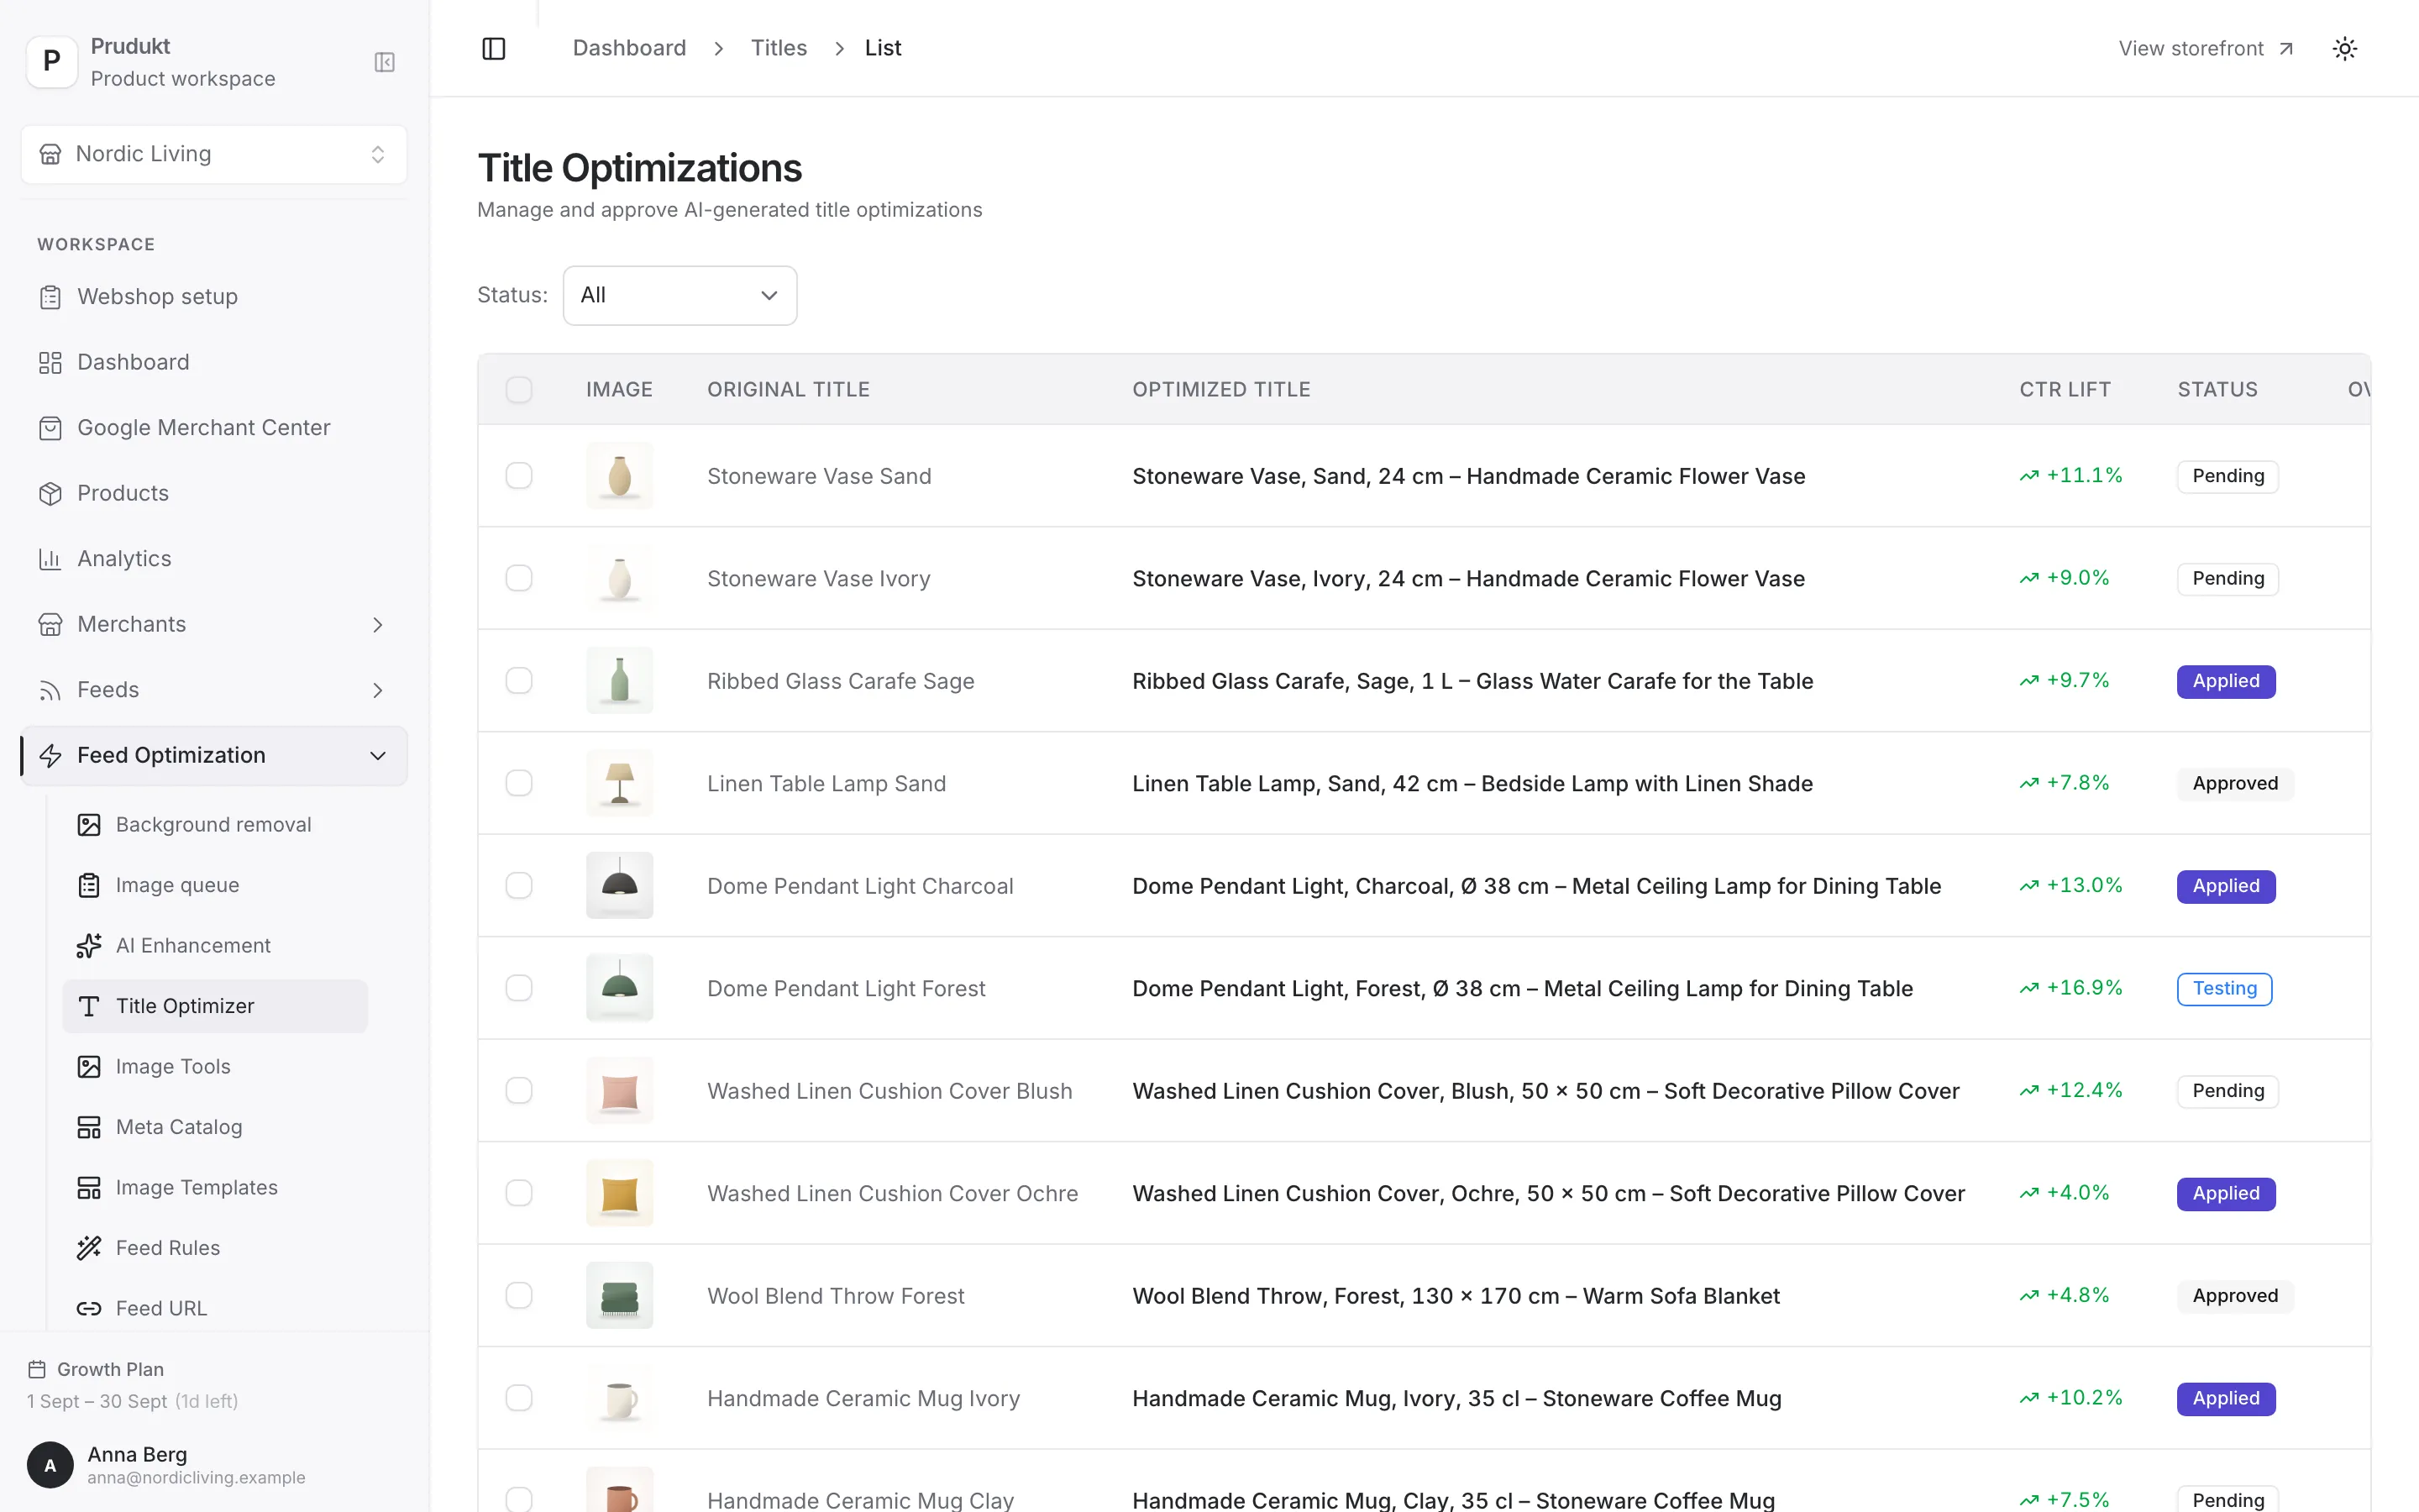Screen dimensions: 2419x1512
Task: Check the Stoneware Vase Sand row checkbox
Action: point(519,475)
